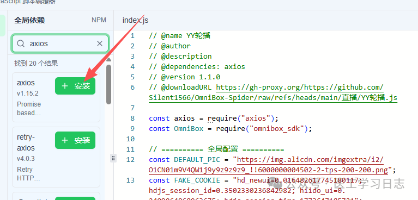Clear the axios search text

point(100,43)
